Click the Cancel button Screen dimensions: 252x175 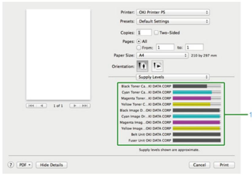tap(199, 165)
